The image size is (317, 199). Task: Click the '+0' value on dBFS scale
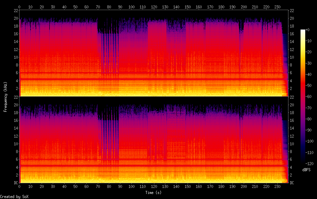pos(307,30)
